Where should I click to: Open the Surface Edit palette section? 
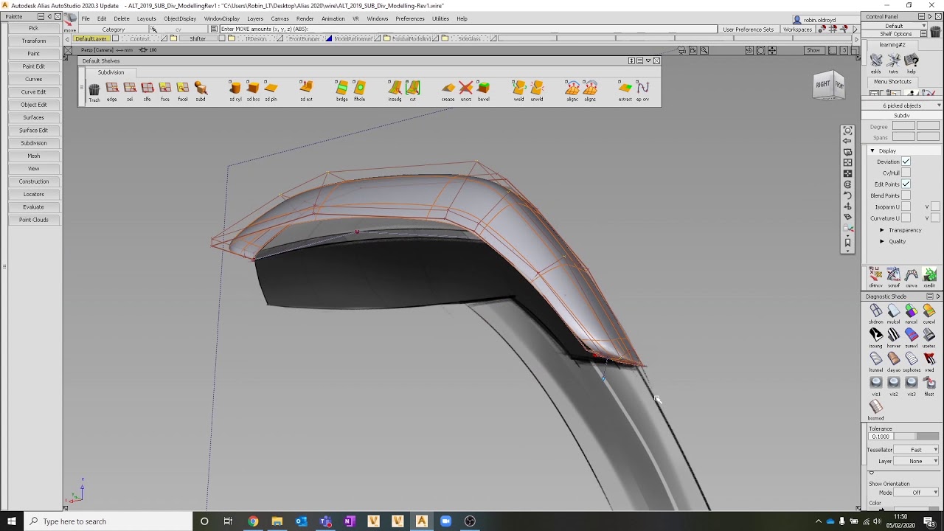click(33, 130)
